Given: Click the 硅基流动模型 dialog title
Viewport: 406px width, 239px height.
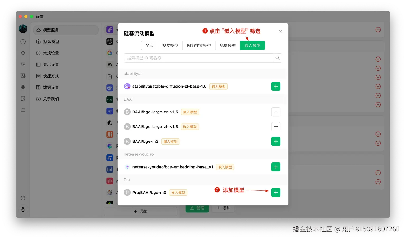Looking at the screenshot, I should tap(139, 34).
